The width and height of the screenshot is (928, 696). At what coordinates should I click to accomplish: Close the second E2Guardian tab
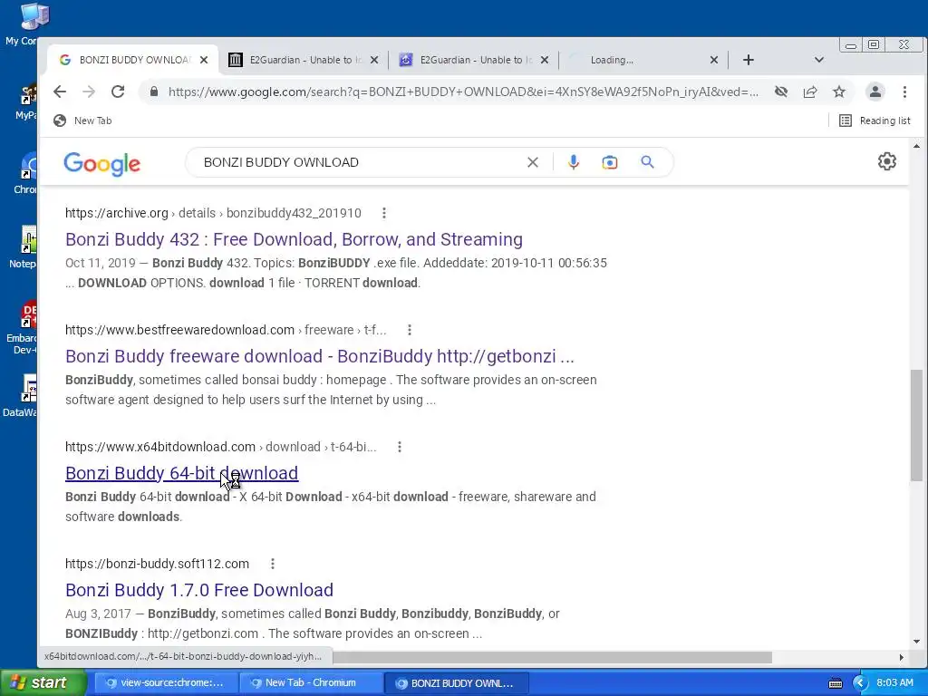tap(545, 60)
